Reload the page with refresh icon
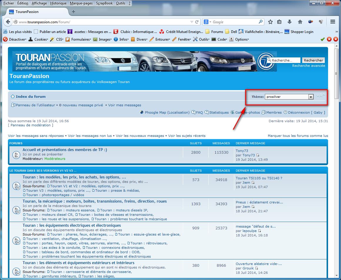The height and width of the screenshot is (280, 341). [x=197, y=22]
